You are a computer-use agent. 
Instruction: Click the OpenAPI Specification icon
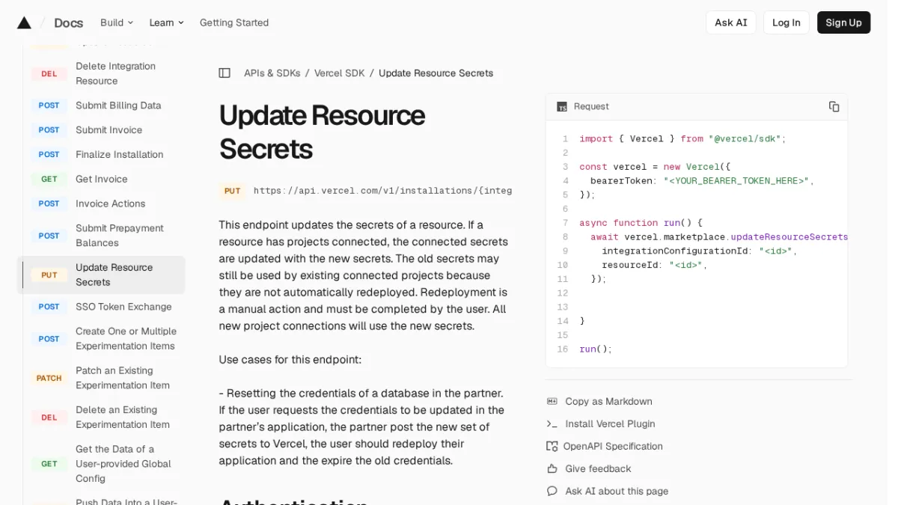tap(552, 447)
